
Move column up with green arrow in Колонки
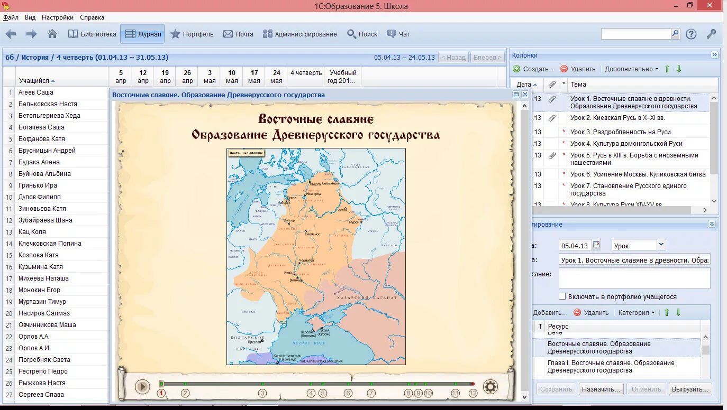click(x=667, y=69)
